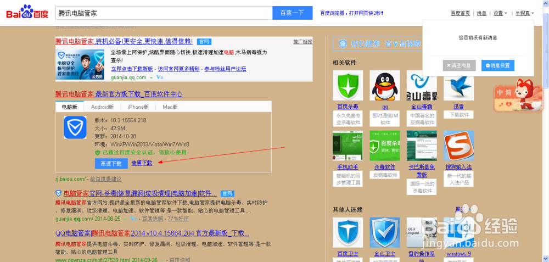The image size is (549, 262).
Task: Switch to iPhone版 tab
Action: pos(138,107)
